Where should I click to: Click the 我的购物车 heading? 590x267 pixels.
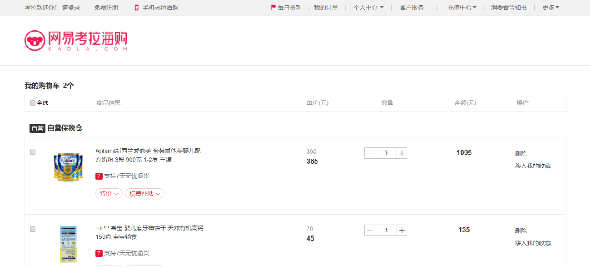pyautogui.click(x=42, y=86)
